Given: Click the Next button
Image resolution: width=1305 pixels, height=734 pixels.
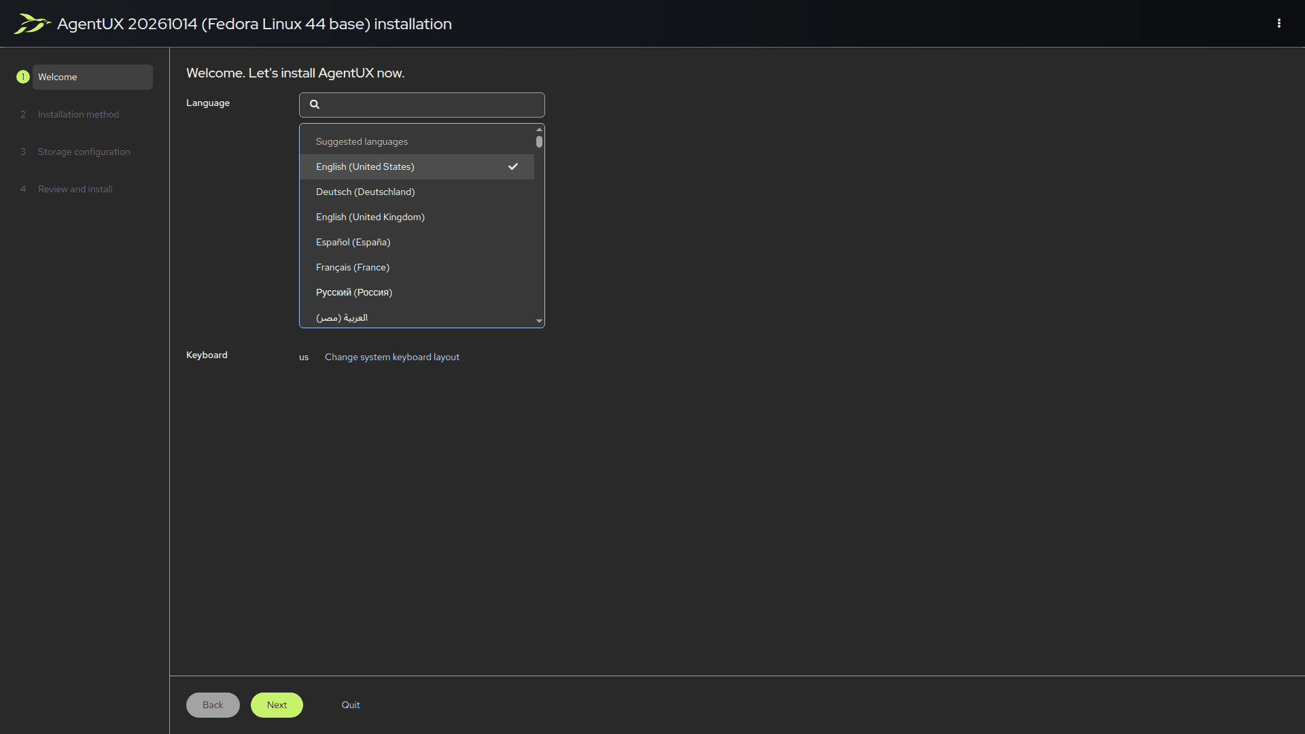Looking at the screenshot, I should [277, 705].
